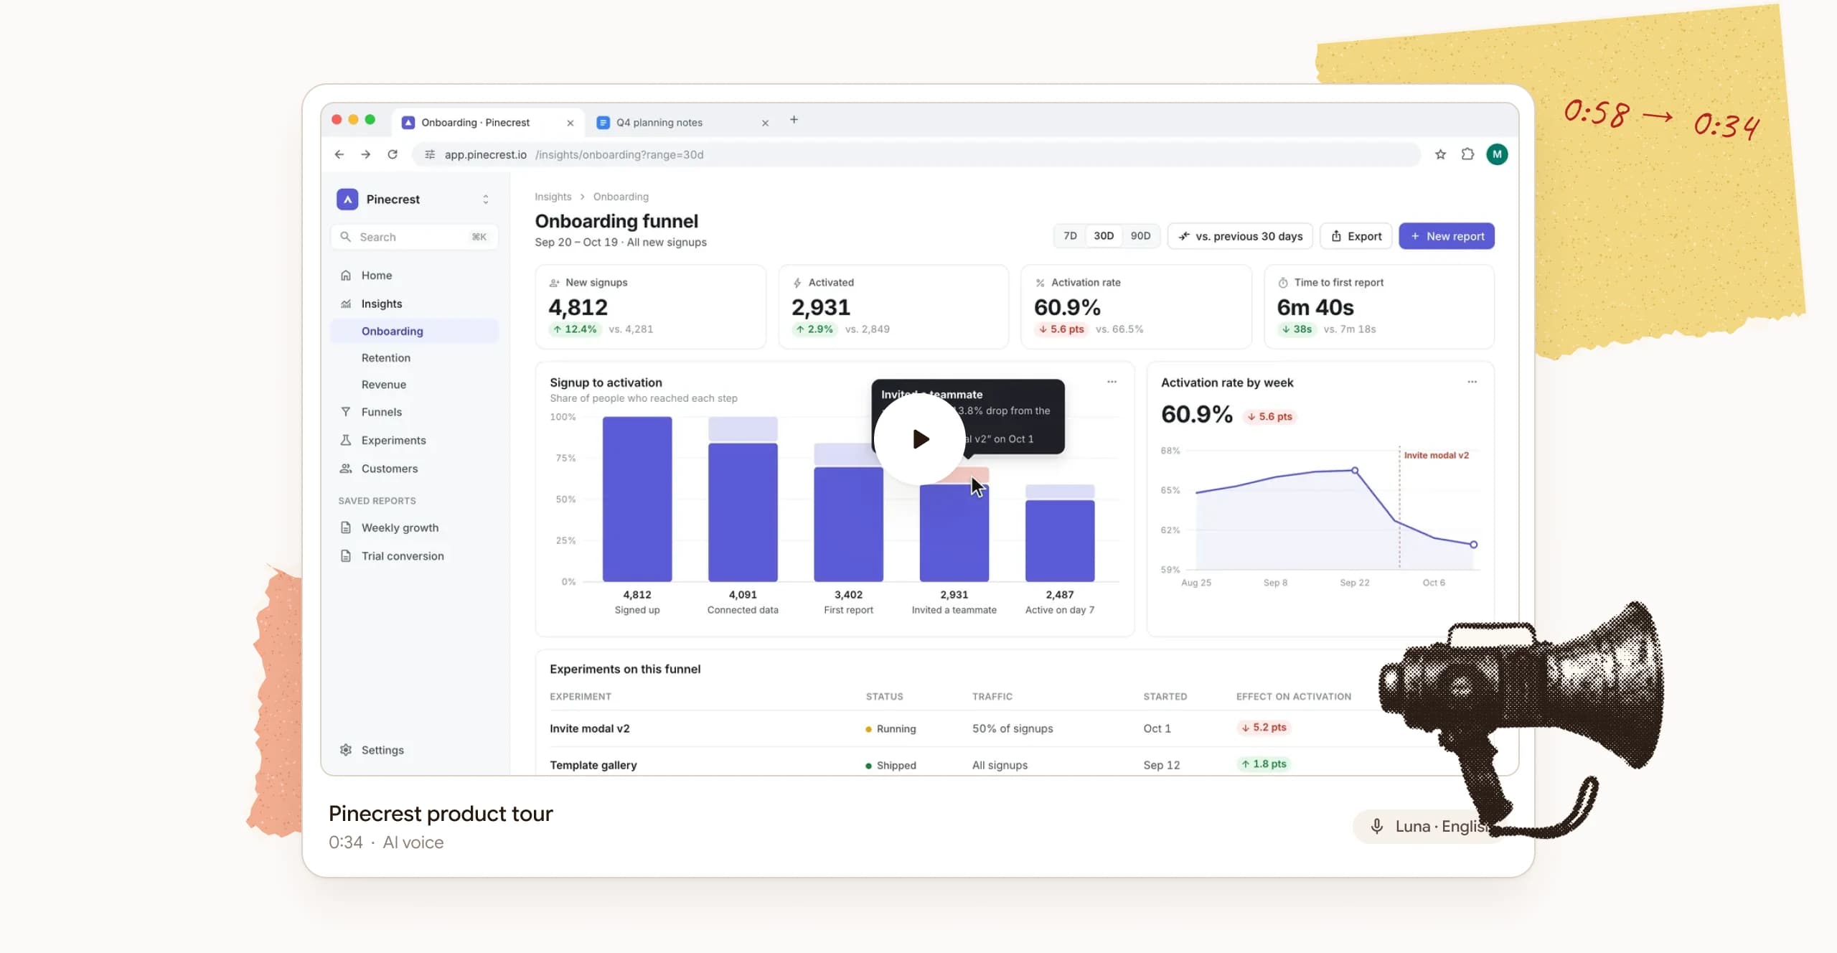1837x953 pixels.
Task: Select the 7D range
Action: pyautogui.click(x=1070, y=236)
